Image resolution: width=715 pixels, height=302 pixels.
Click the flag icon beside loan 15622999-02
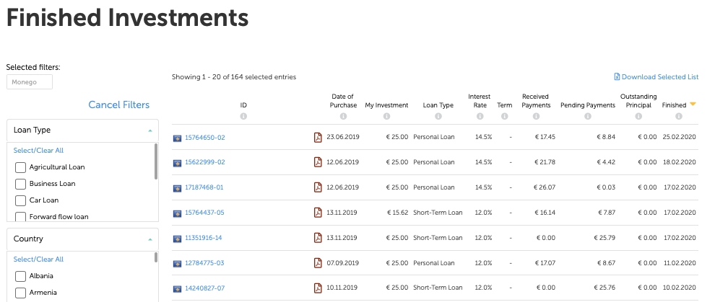point(177,162)
